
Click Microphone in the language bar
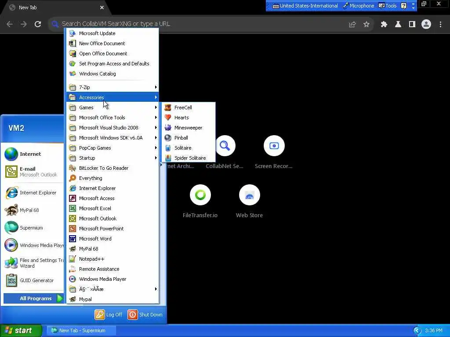click(359, 6)
